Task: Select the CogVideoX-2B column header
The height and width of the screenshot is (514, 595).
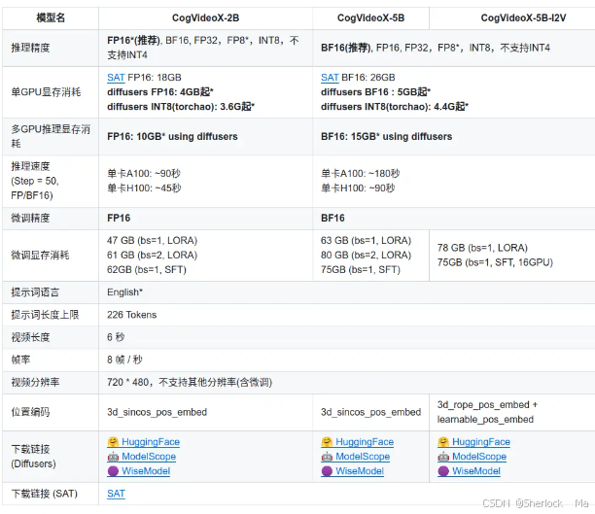Action: [206, 17]
